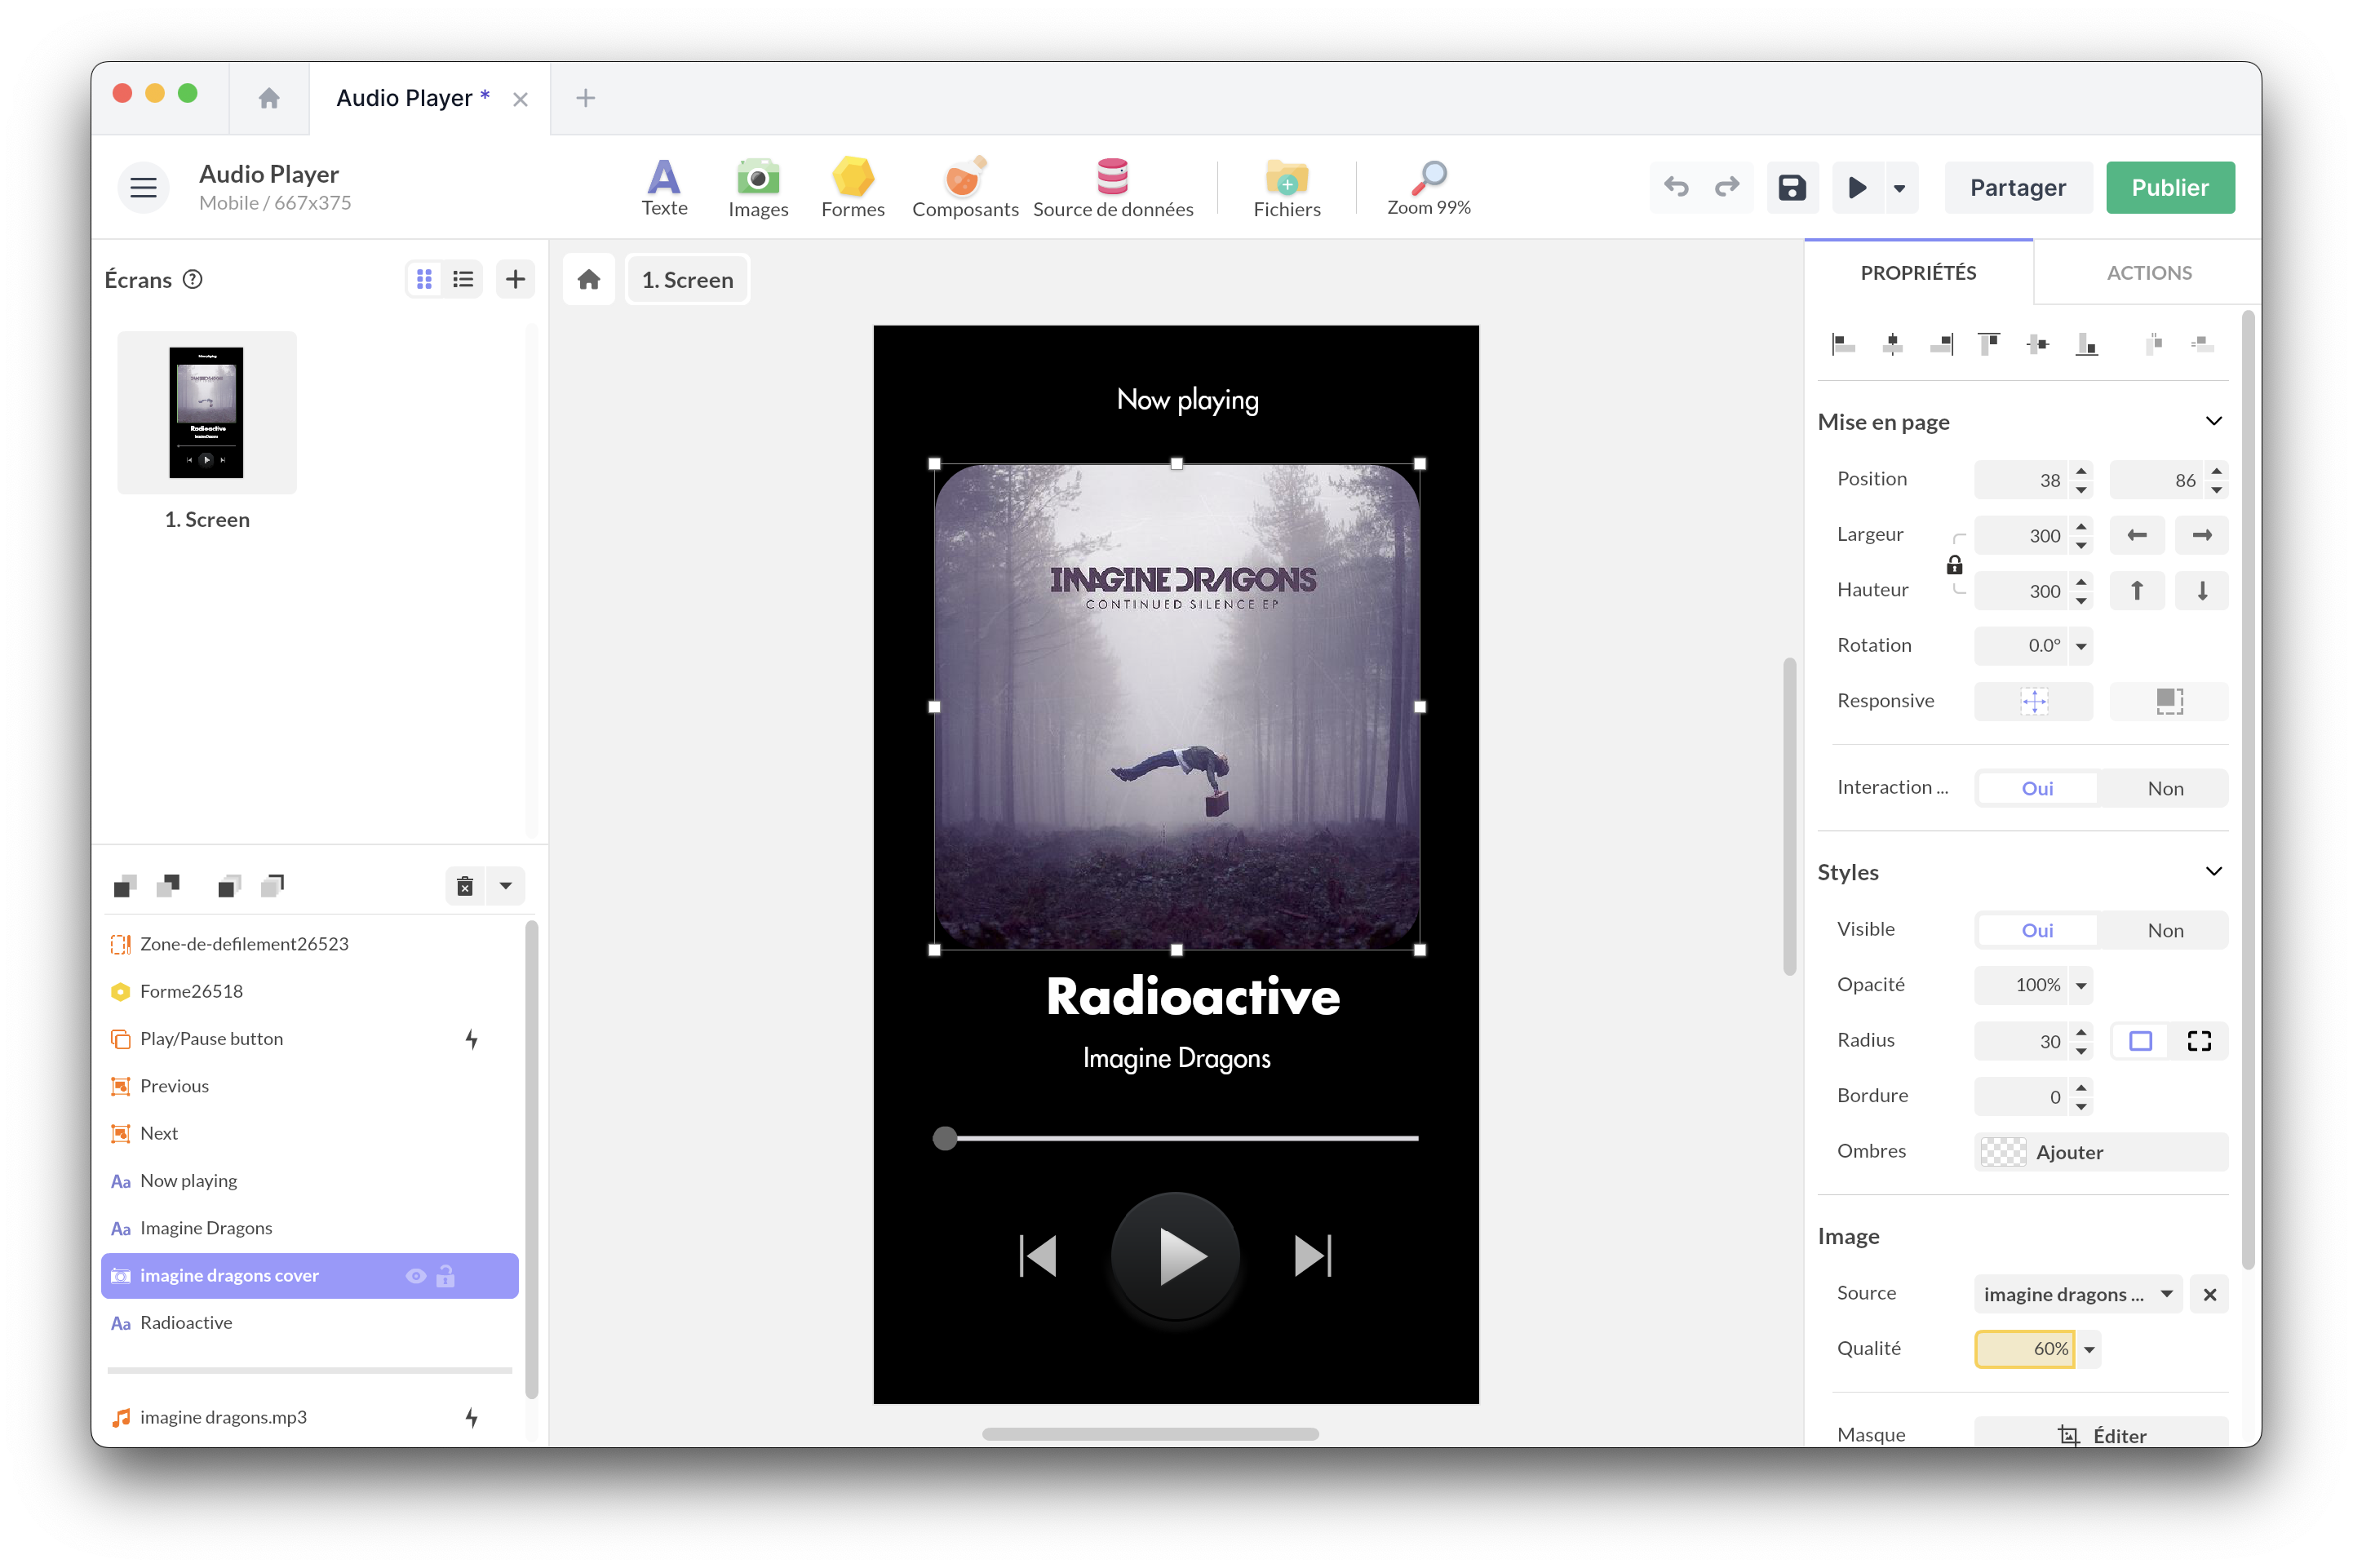Open the Texte tool
Screen dimensions: 2353x1568
pyautogui.click(x=664, y=187)
